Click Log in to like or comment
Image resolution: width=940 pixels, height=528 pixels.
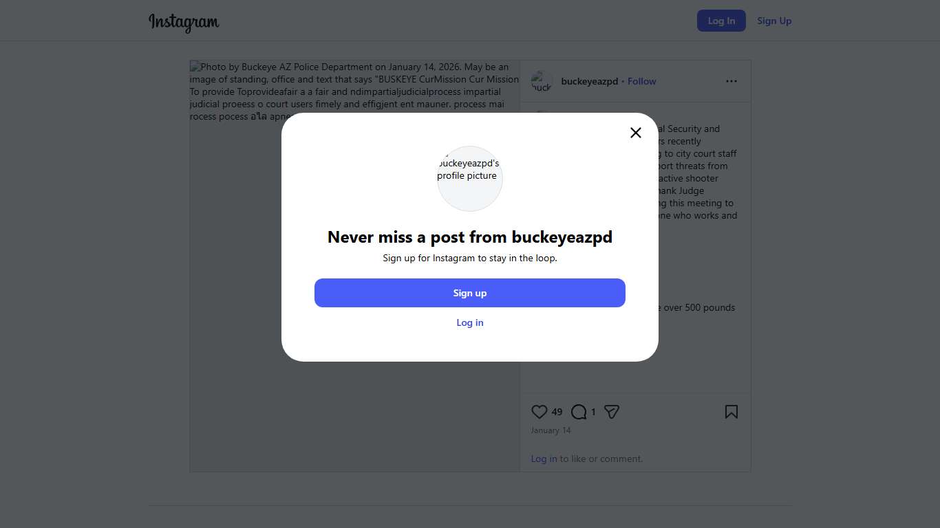point(544,459)
